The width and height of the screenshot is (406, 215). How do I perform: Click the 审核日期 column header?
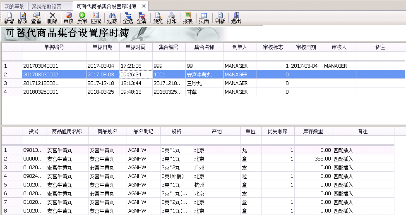[x=306, y=47]
